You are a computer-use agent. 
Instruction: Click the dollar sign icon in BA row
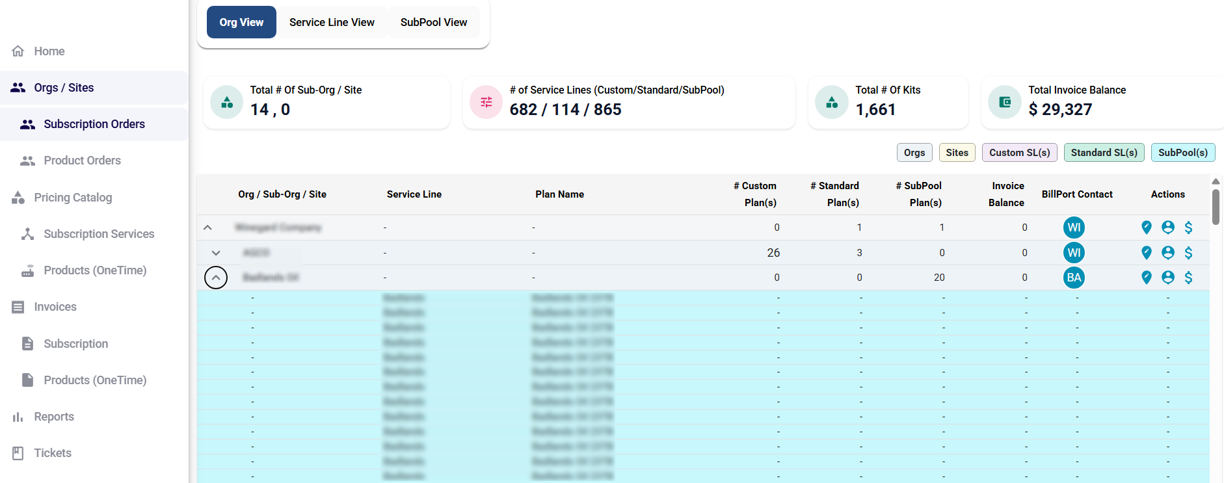pos(1188,278)
